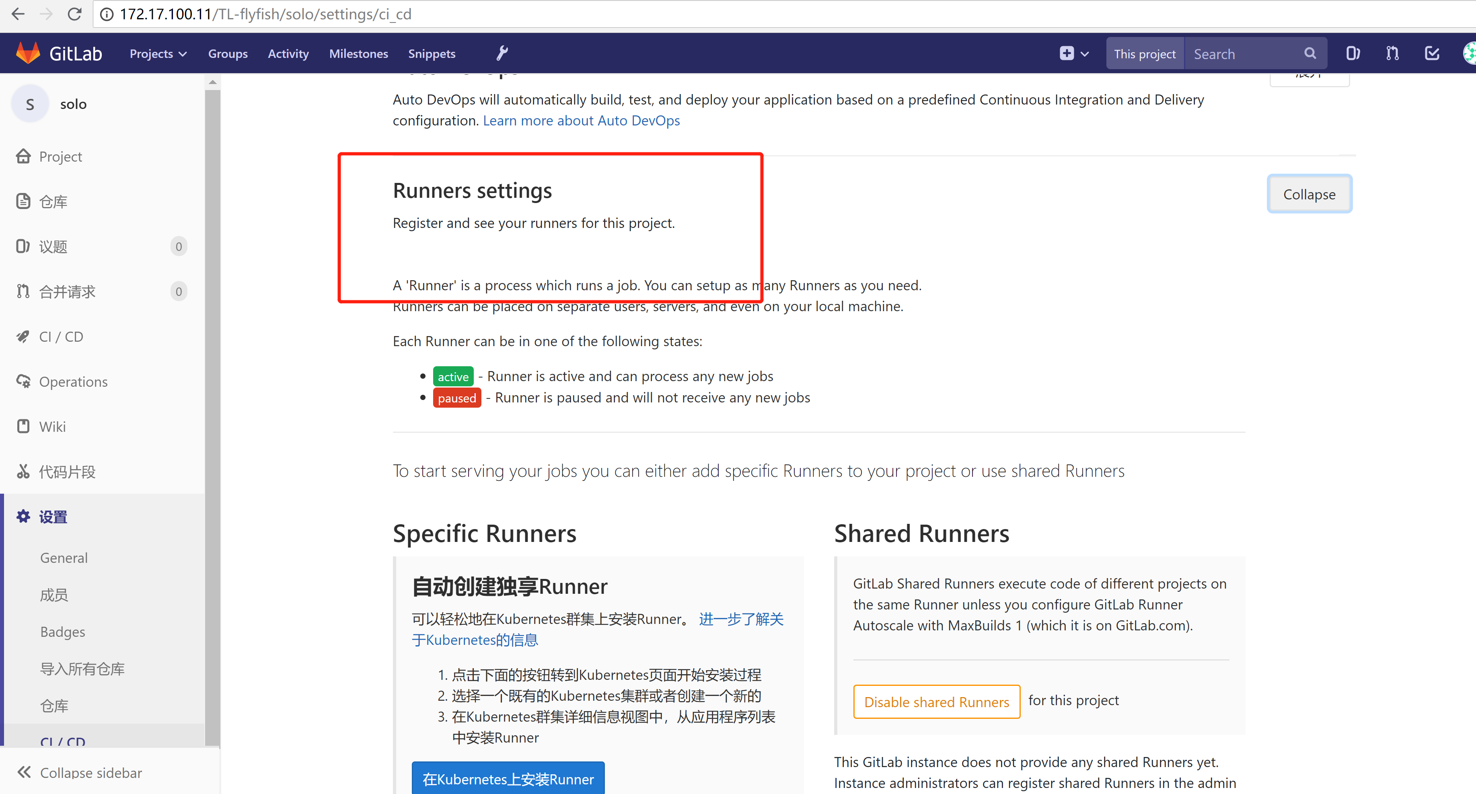Select General under settings
Viewport: 1476px width, 794px height.
[64, 557]
